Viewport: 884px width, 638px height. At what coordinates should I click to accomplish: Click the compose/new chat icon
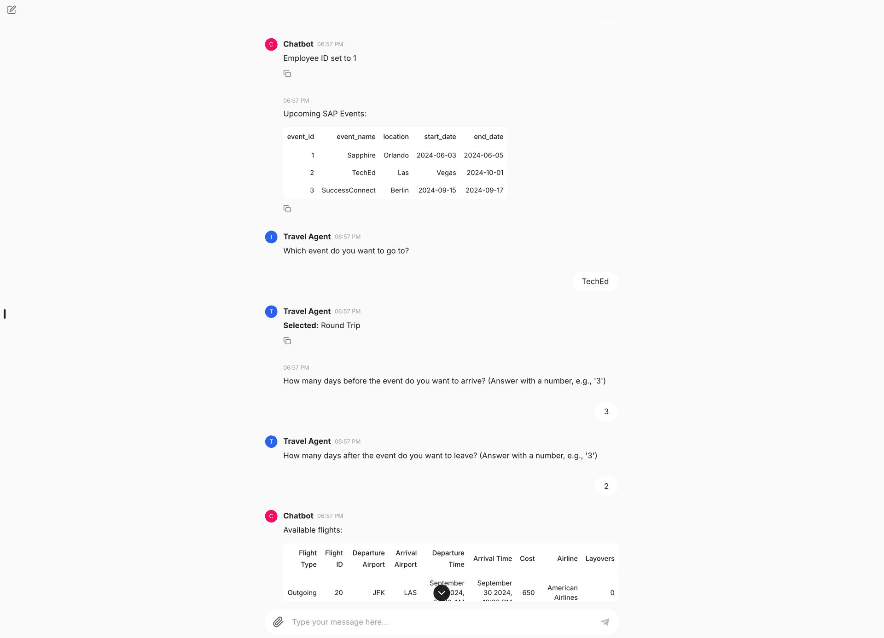(x=12, y=10)
